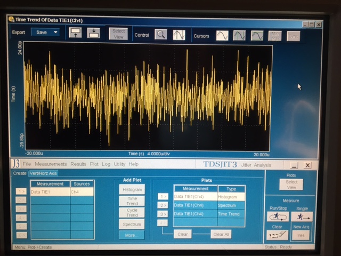Select the second cursor type icon
This screenshot has height=256, width=341.
pyautogui.click(x=239, y=35)
